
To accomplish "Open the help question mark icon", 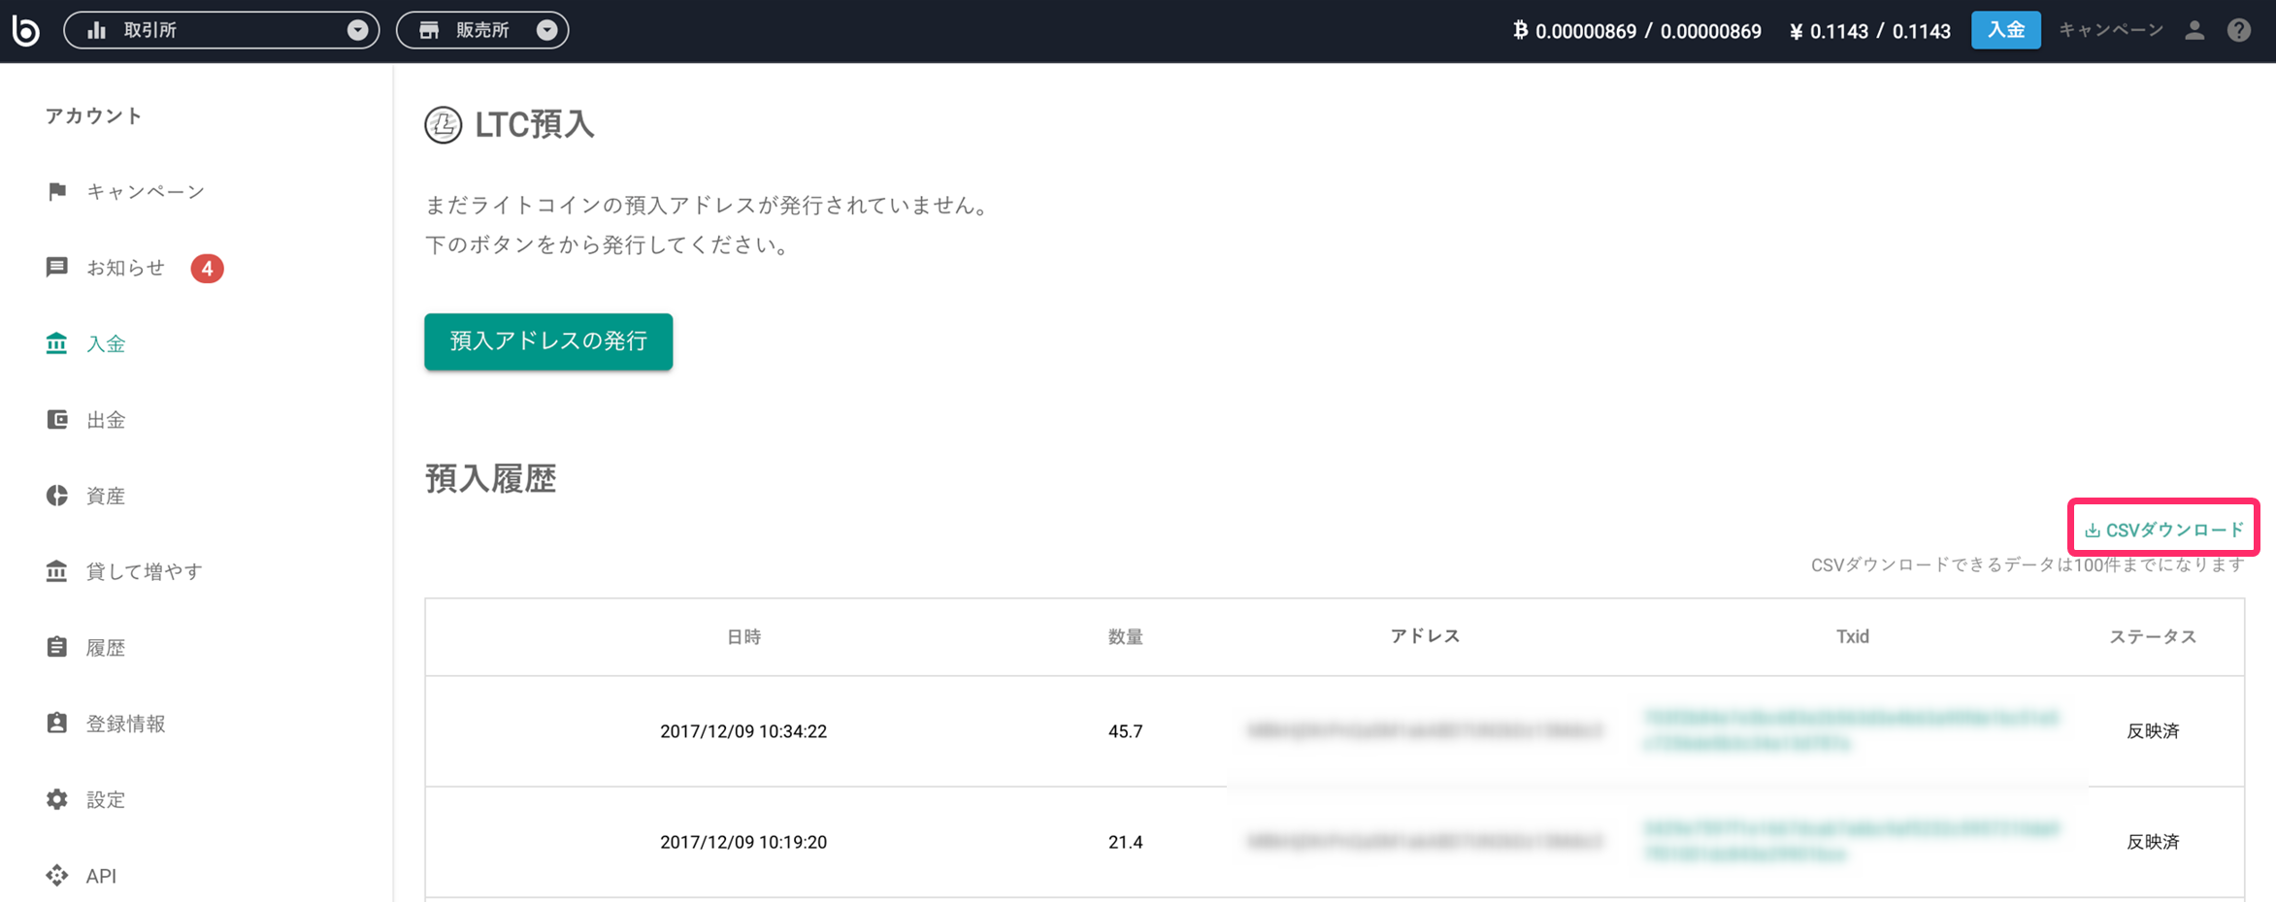I will 2239,30.
